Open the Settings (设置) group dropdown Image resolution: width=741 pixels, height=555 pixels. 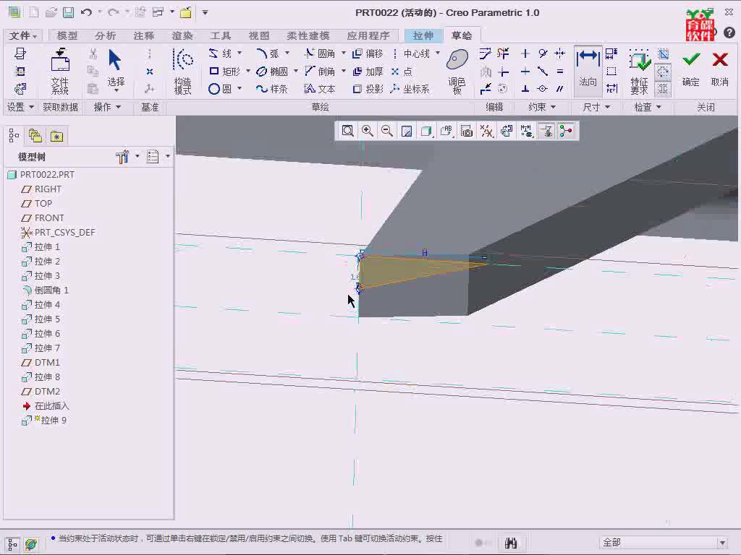point(20,107)
